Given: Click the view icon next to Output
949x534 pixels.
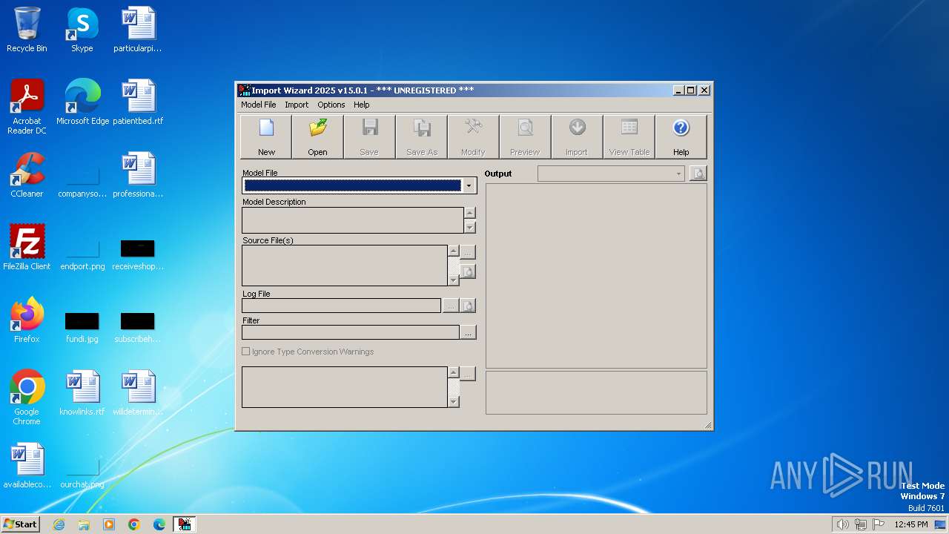Looking at the screenshot, I should (x=698, y=174).
